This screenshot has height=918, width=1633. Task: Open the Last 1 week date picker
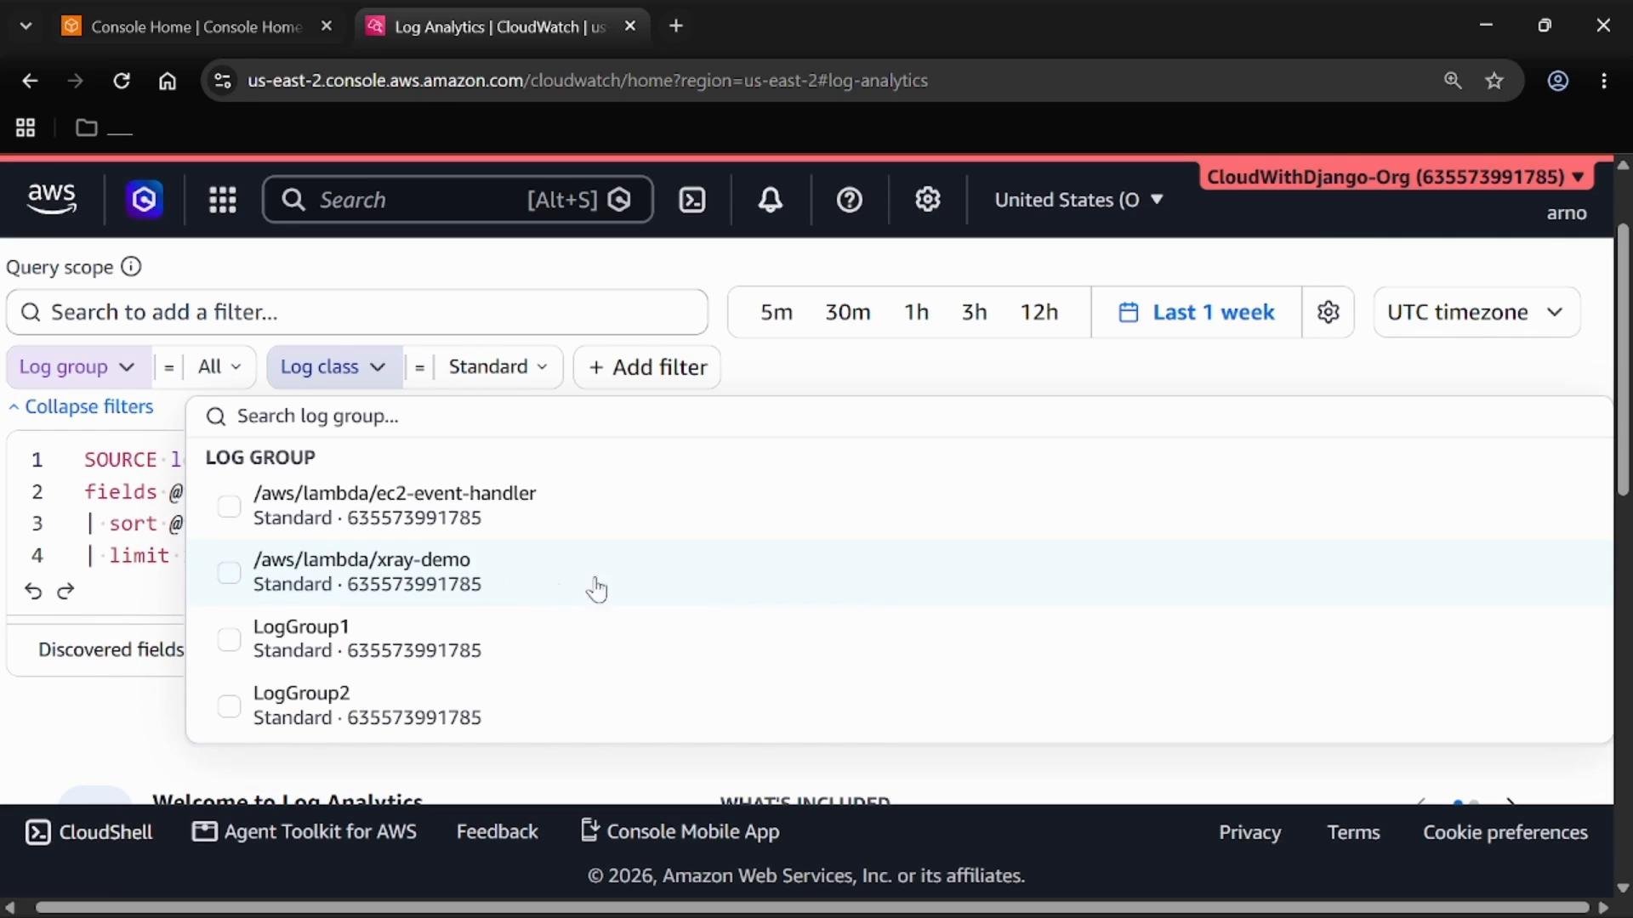[x=1197, y=312]
